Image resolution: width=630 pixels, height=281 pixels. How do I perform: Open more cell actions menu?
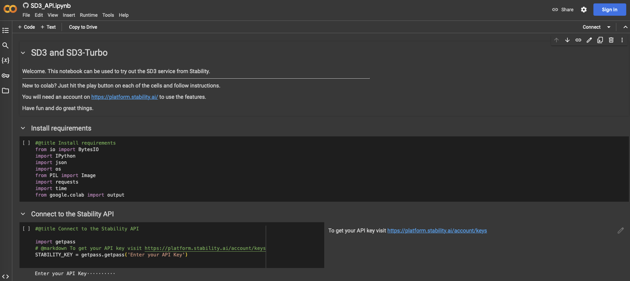(622, 40)
